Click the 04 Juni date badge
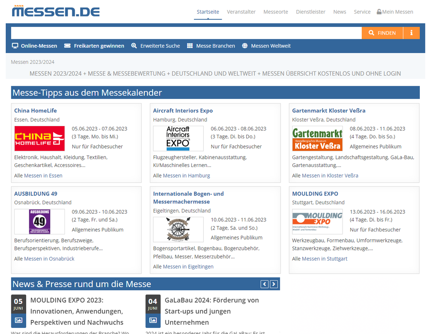 (153, 304)
